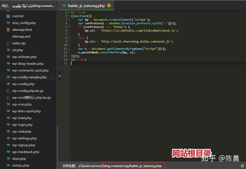
Task: Open wp-blog-header.php file
Action: click(x=28, y=64)
